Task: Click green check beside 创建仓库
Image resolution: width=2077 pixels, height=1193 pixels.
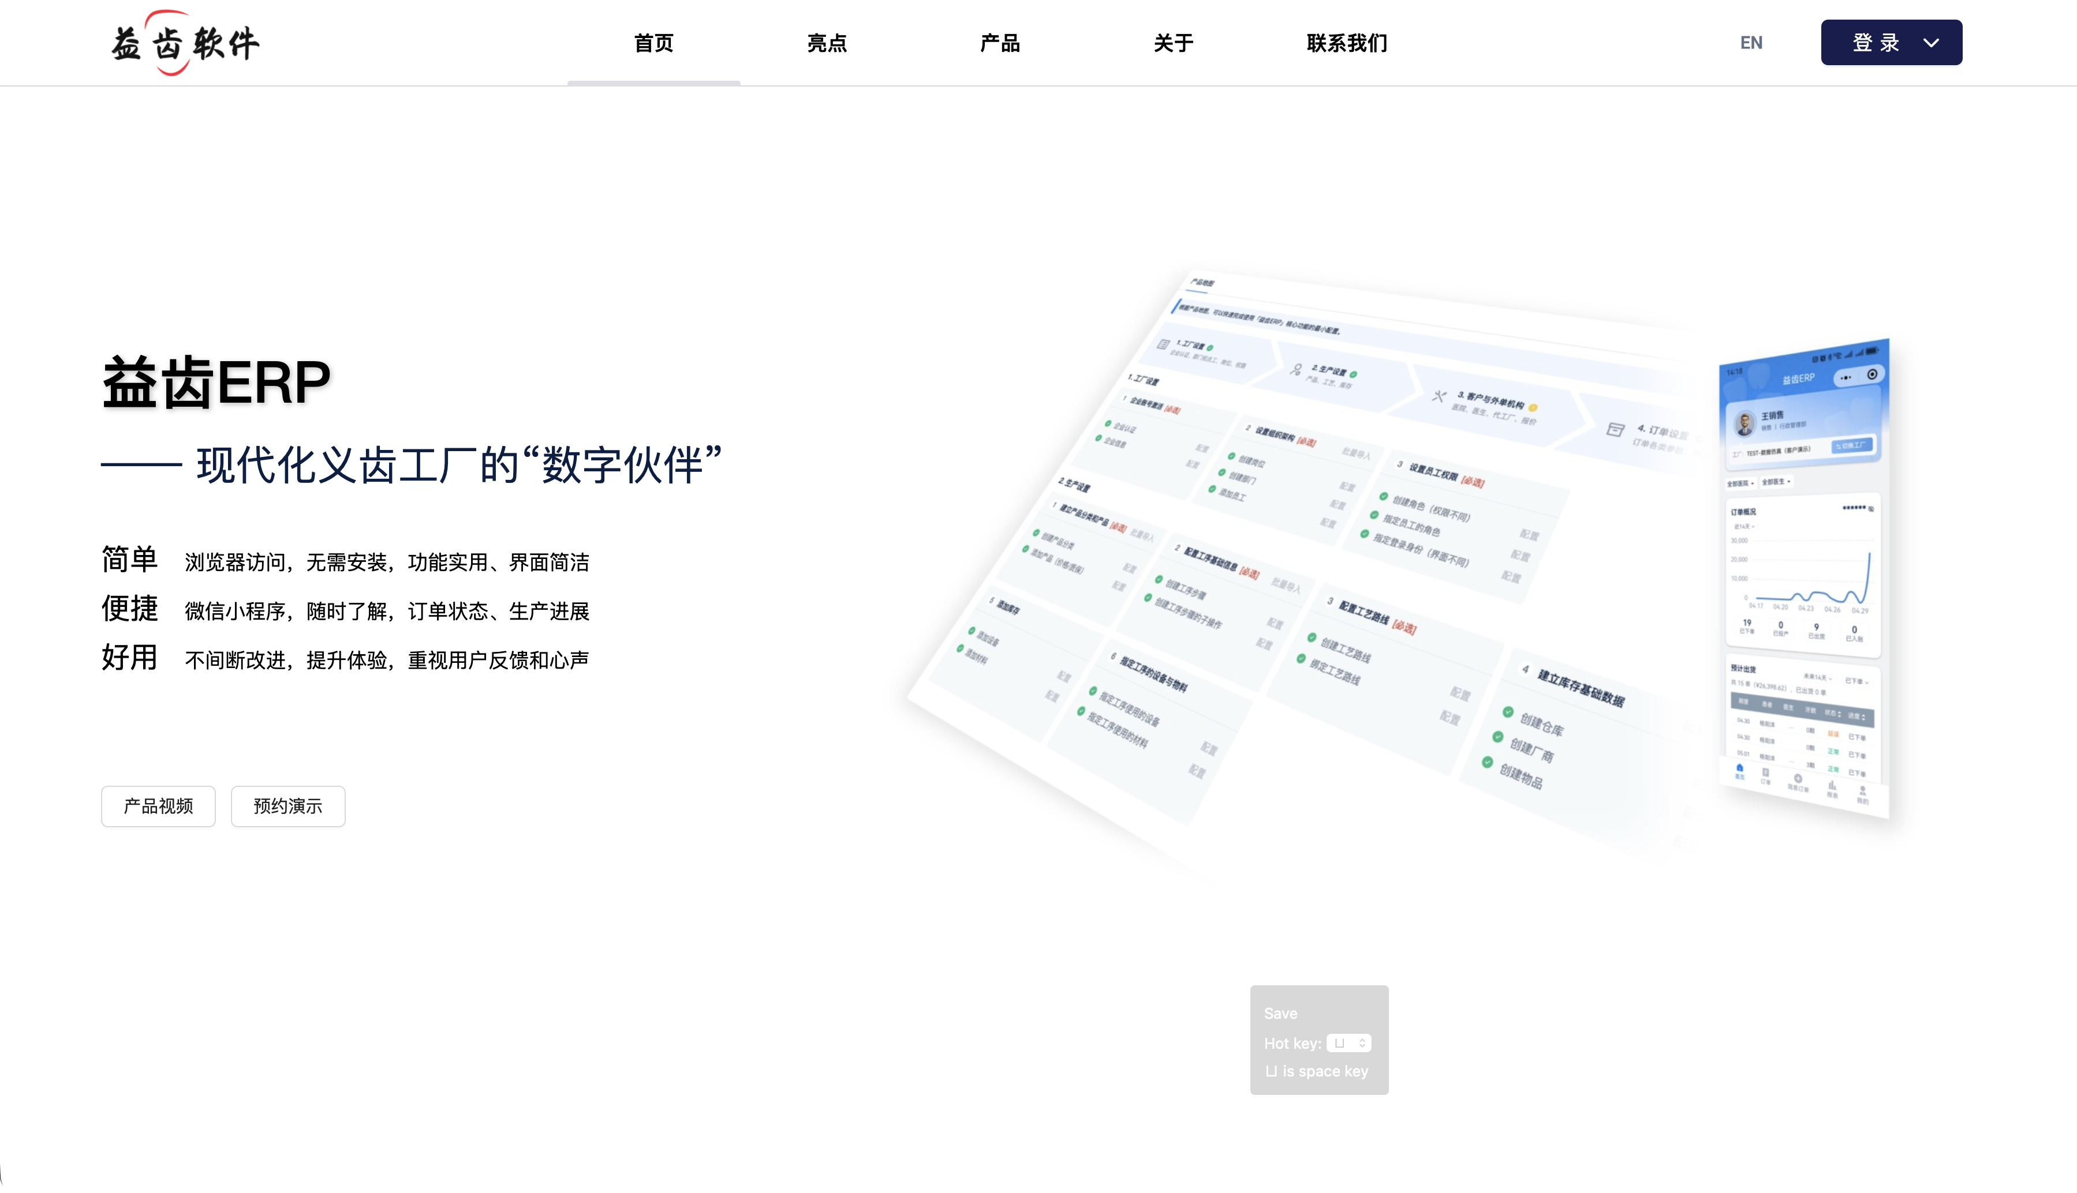Action: click(1508, 711)
